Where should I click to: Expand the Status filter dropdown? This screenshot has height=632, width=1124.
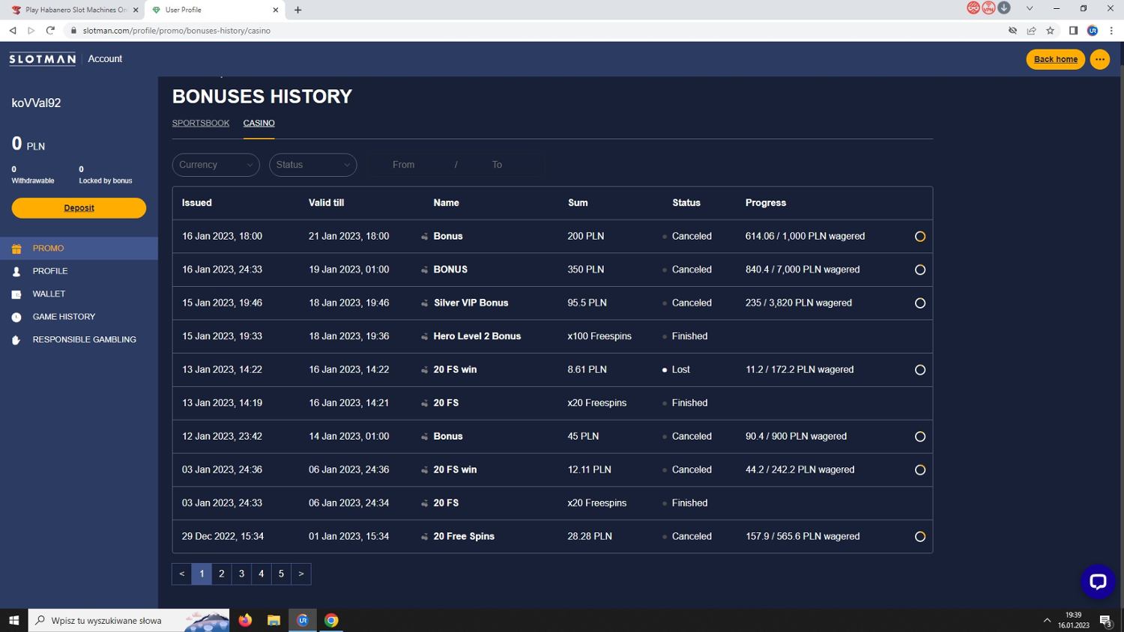coord(312,165)
